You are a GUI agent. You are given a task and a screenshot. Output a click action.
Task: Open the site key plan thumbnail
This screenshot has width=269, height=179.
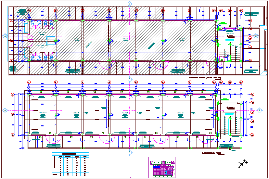pos(162,167)
